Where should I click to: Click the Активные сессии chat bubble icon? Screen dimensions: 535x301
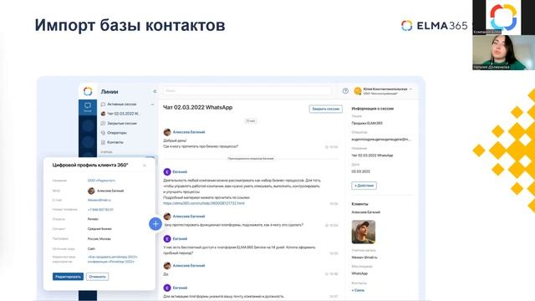[103, 104]
